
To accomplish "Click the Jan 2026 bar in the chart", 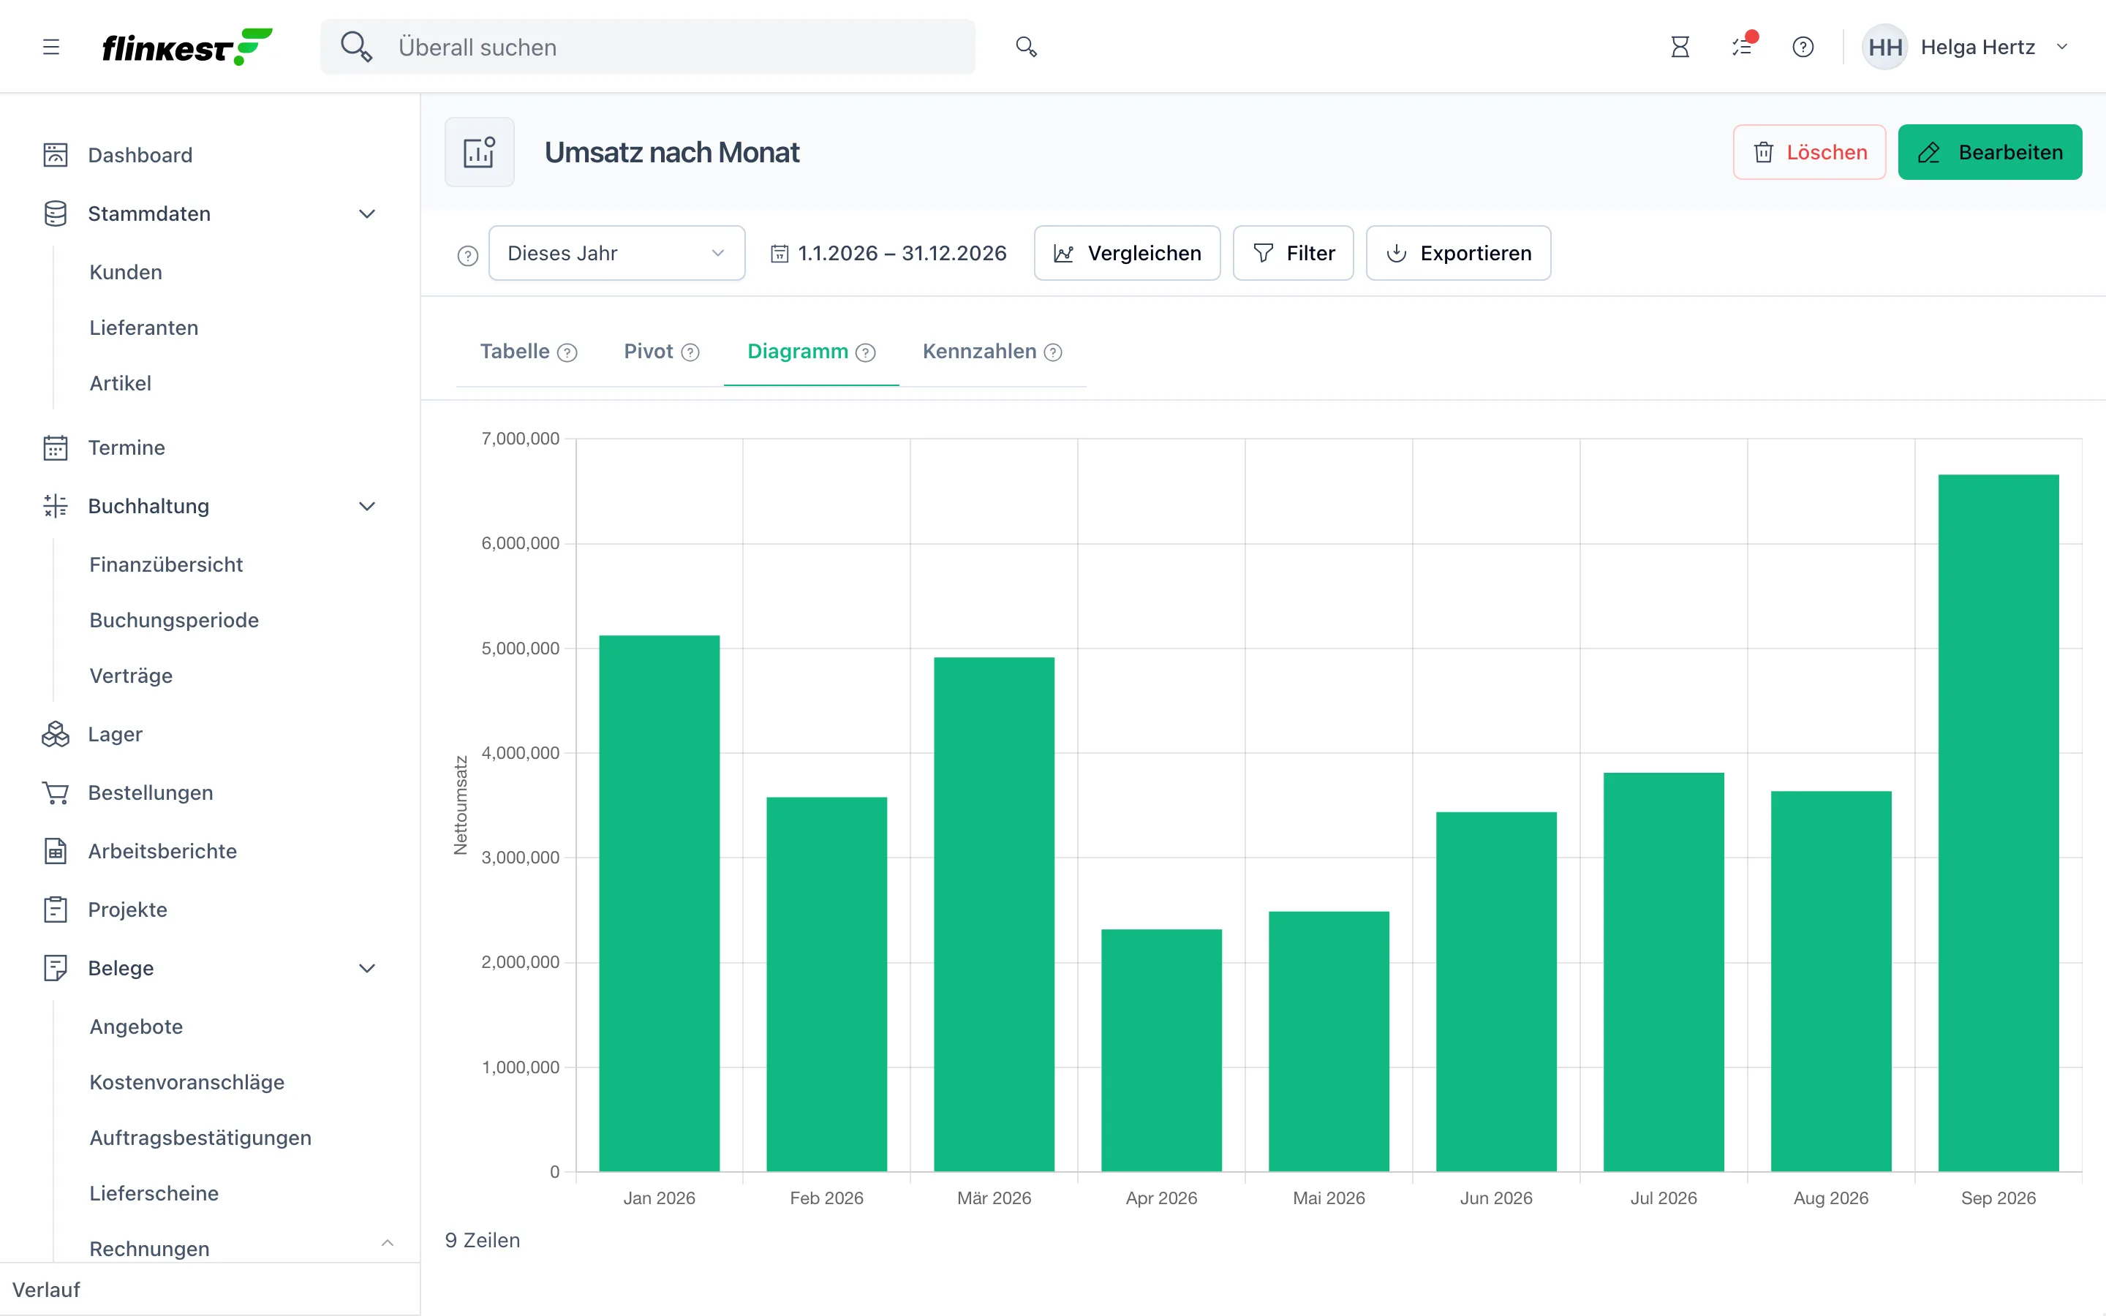I will tap(659, 904).
